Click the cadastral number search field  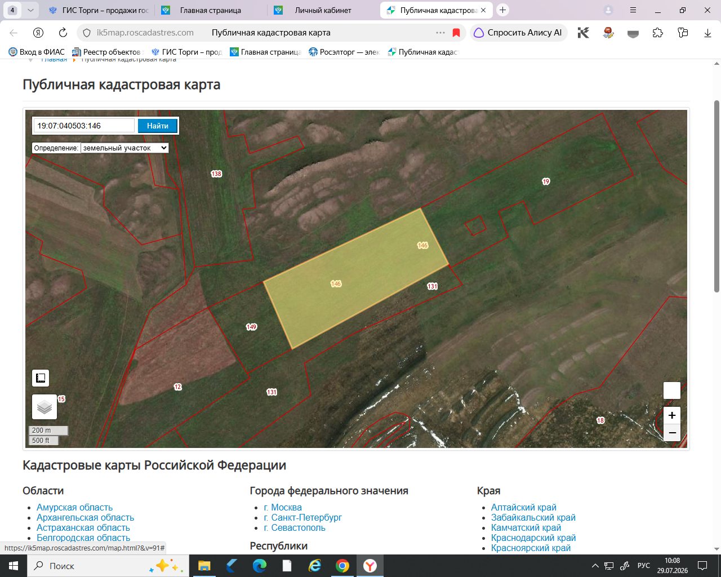click(x=84, y=126)
